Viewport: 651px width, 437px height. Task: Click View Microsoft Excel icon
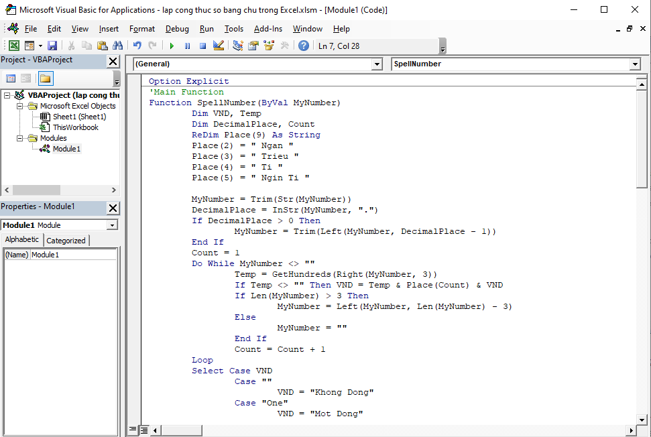pyautogui.click(x=13, y=46)
